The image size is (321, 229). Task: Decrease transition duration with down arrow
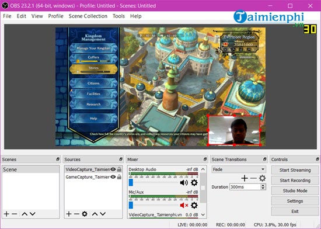coord(263,189)
